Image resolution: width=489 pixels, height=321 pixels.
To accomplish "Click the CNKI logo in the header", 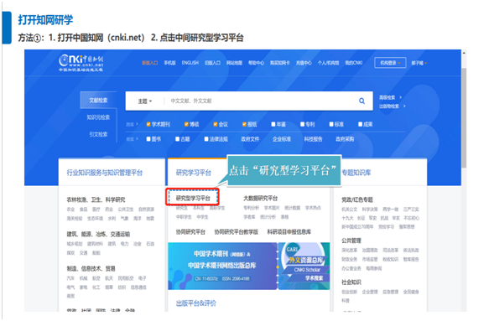I will (x=81, y=63).
